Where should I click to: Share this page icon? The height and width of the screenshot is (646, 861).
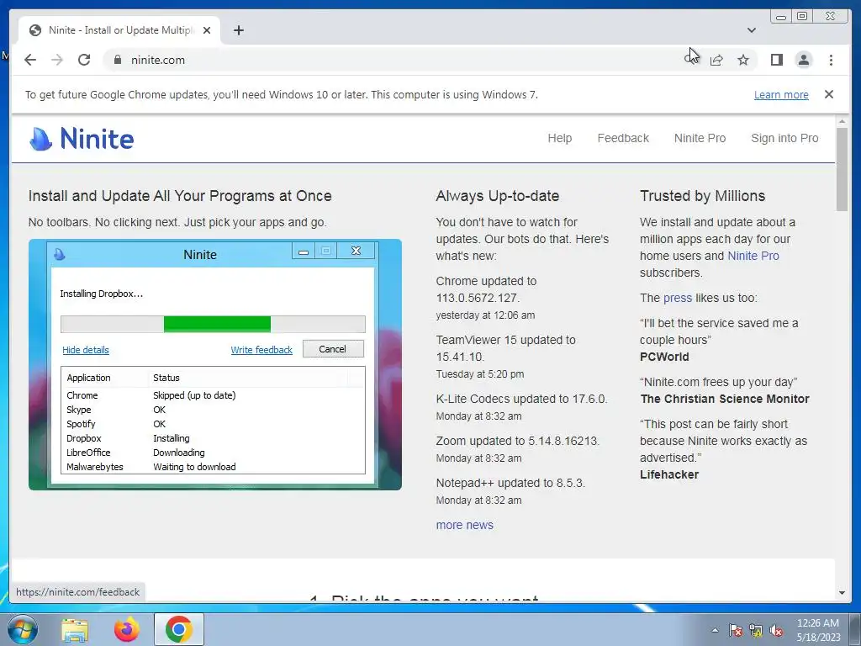click(x=716, y=60)
